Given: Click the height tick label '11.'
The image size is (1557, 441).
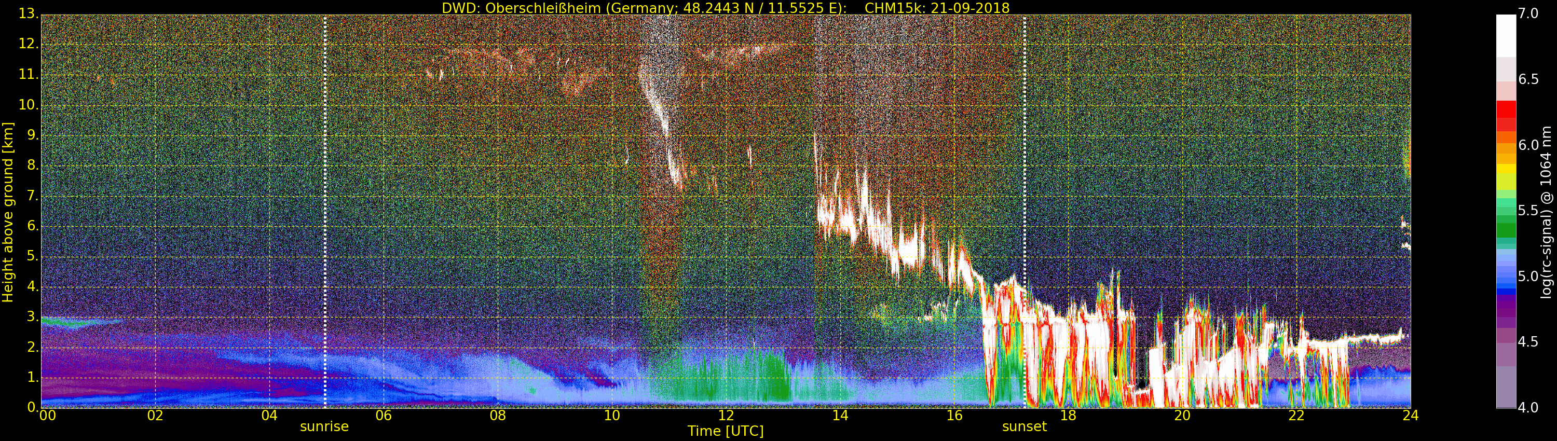Looking at the screenshot, I should pos(29,74).
